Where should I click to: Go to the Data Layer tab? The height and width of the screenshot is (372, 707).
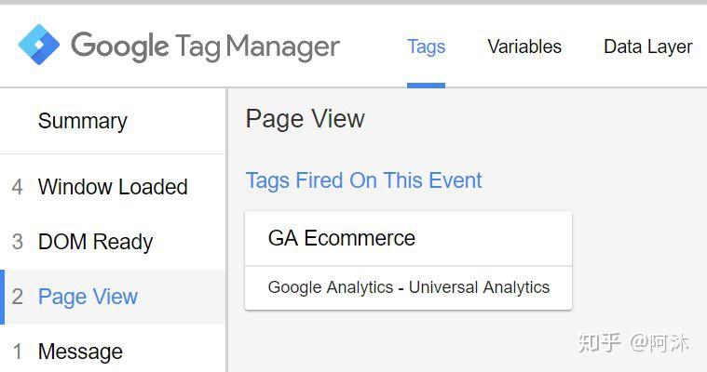[x=647, y=46]
